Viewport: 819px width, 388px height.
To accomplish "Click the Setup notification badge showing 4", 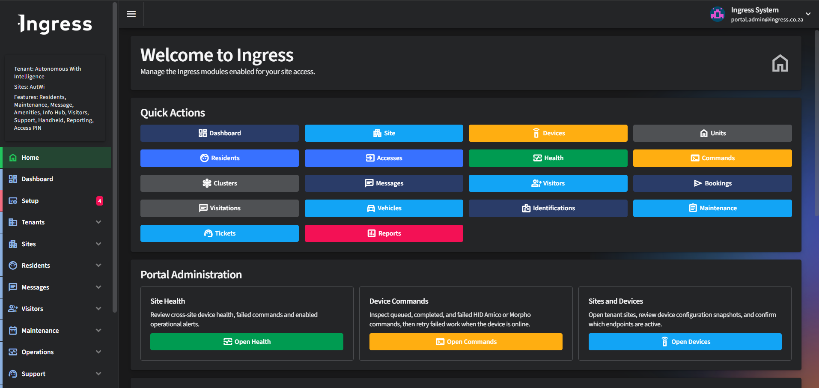I will click(100, 201).
